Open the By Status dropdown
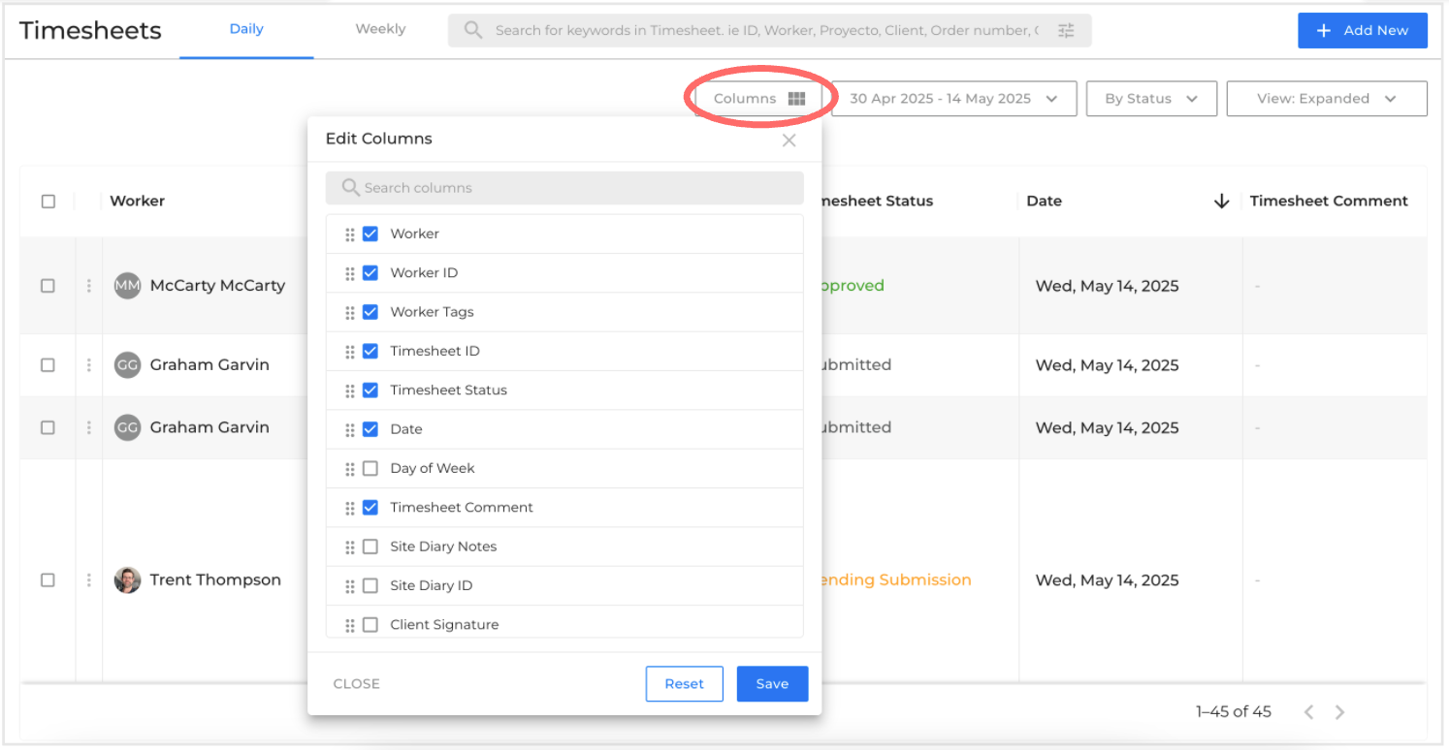 click(x=1151, y=99)
